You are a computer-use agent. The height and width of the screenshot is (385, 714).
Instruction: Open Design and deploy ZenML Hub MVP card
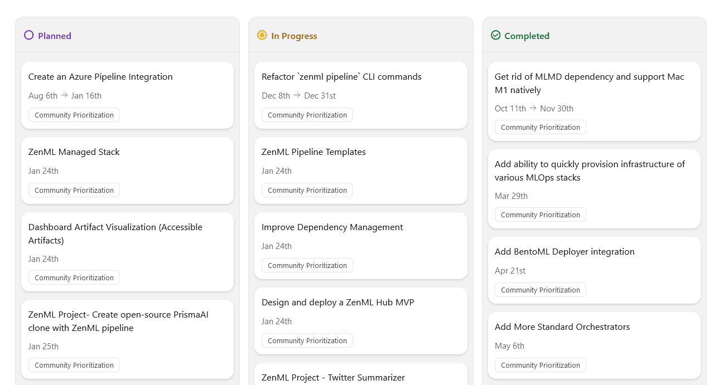click(x=337, y=303)
